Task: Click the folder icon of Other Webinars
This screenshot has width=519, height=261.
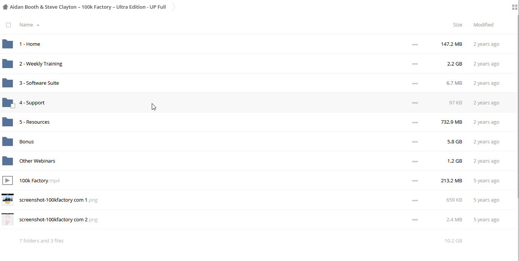Action: (8, 161)
